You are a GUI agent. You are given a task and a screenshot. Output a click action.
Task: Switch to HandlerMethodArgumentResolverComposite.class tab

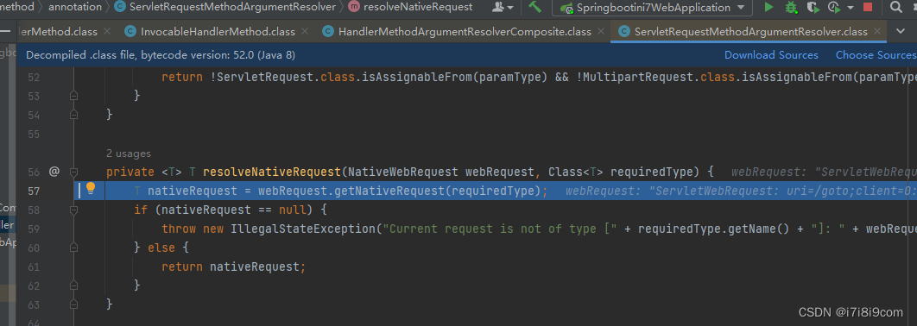click(465, 32)
